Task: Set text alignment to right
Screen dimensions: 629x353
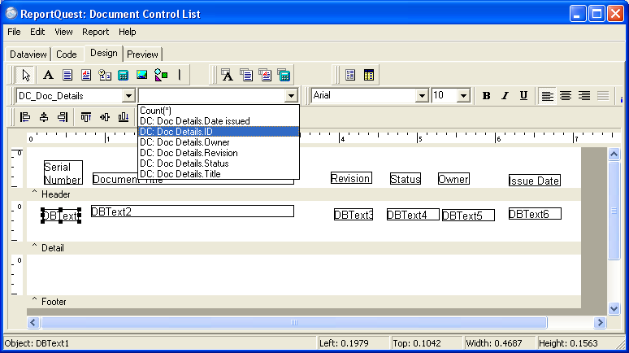Action: coord(584,96)
